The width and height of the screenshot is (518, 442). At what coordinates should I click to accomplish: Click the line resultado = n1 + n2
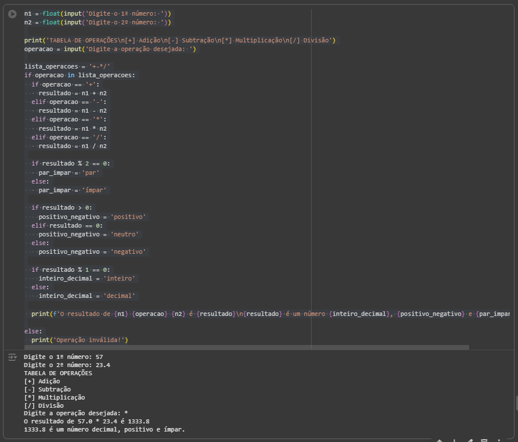73,94
